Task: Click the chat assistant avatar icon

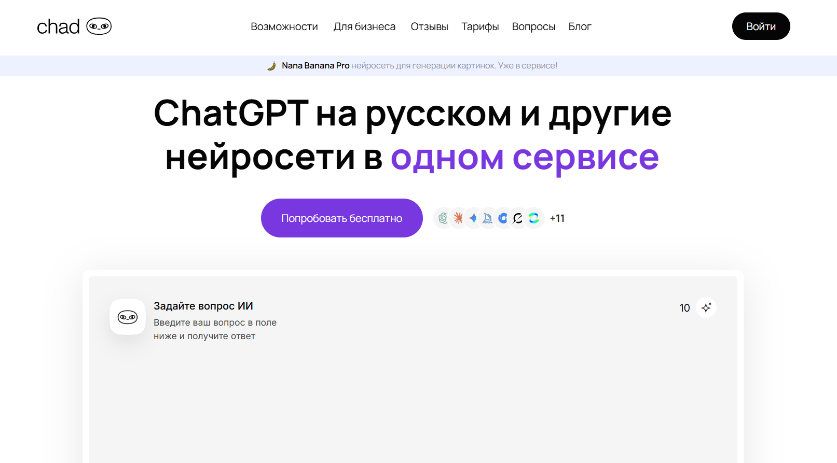Action: pyautogui.click(x=128, y=317)
